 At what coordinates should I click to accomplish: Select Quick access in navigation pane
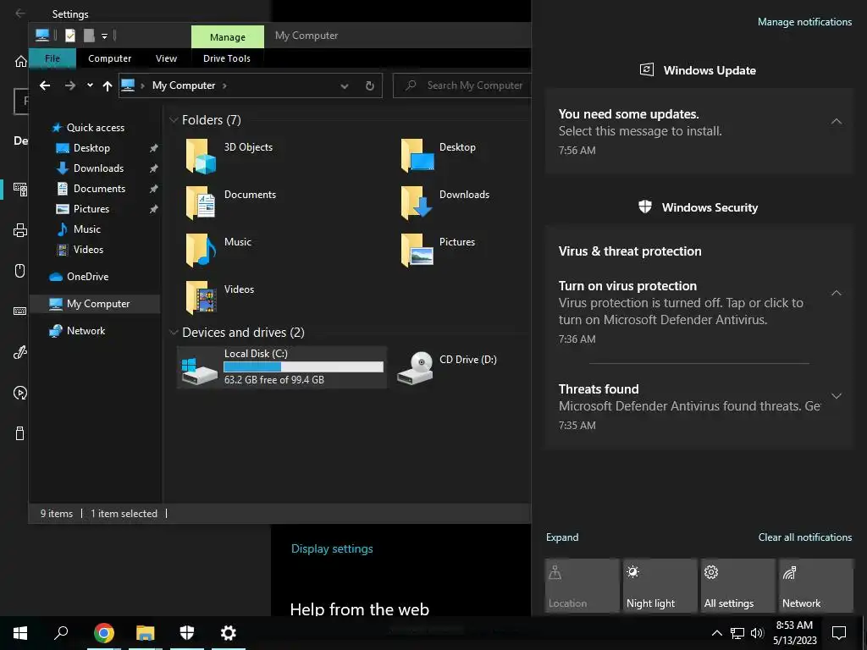[95, 128]
